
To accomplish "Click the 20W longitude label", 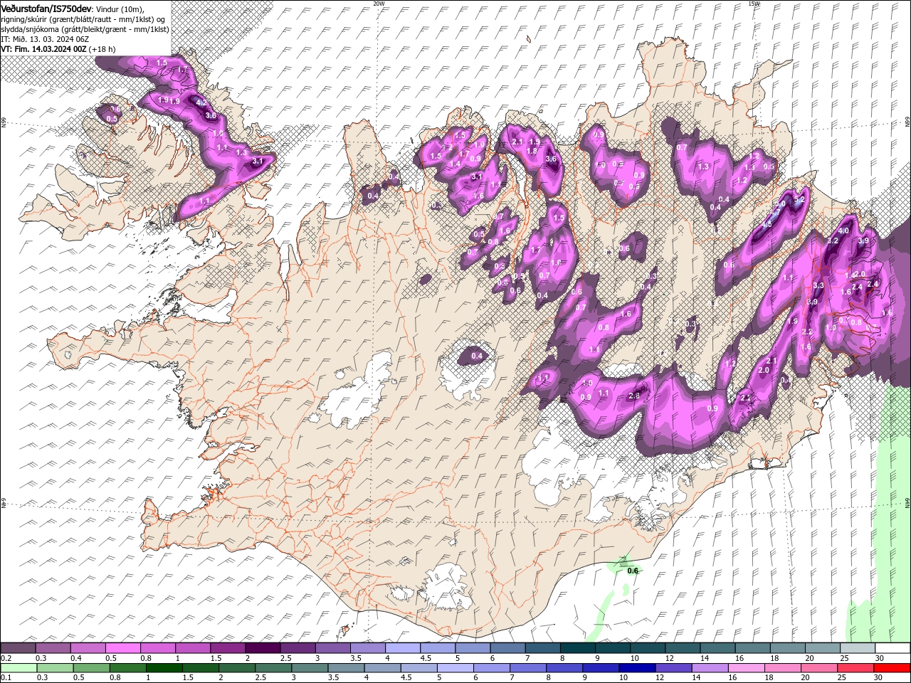I will click(379, 4).
